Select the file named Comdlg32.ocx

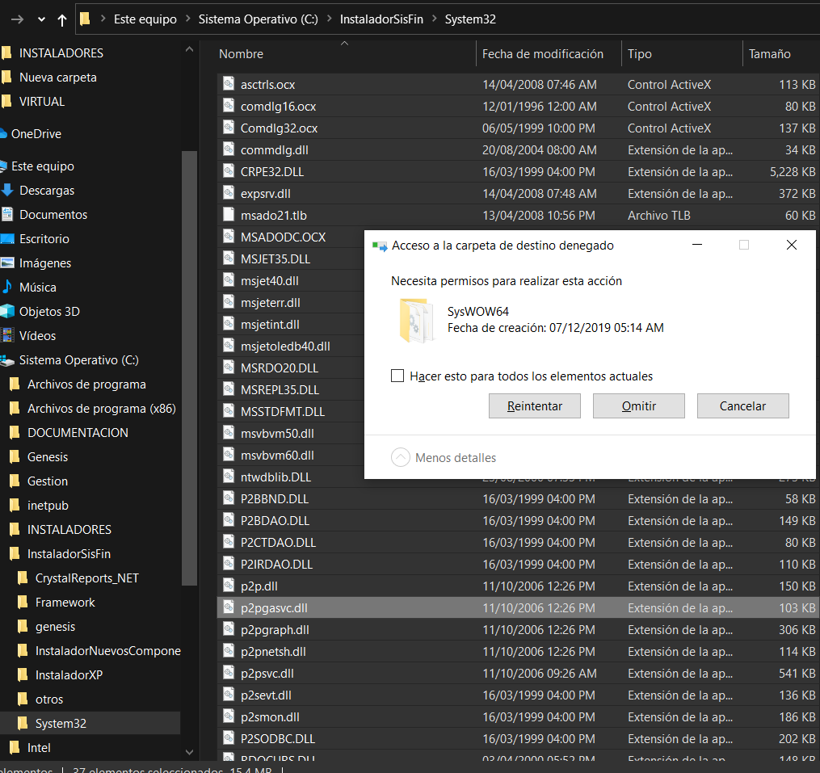(x=279, y=128)
